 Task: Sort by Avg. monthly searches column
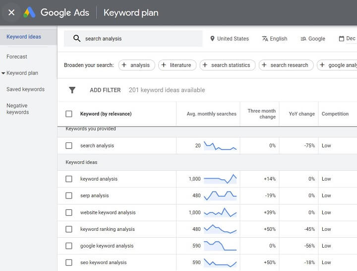point(212,114)
